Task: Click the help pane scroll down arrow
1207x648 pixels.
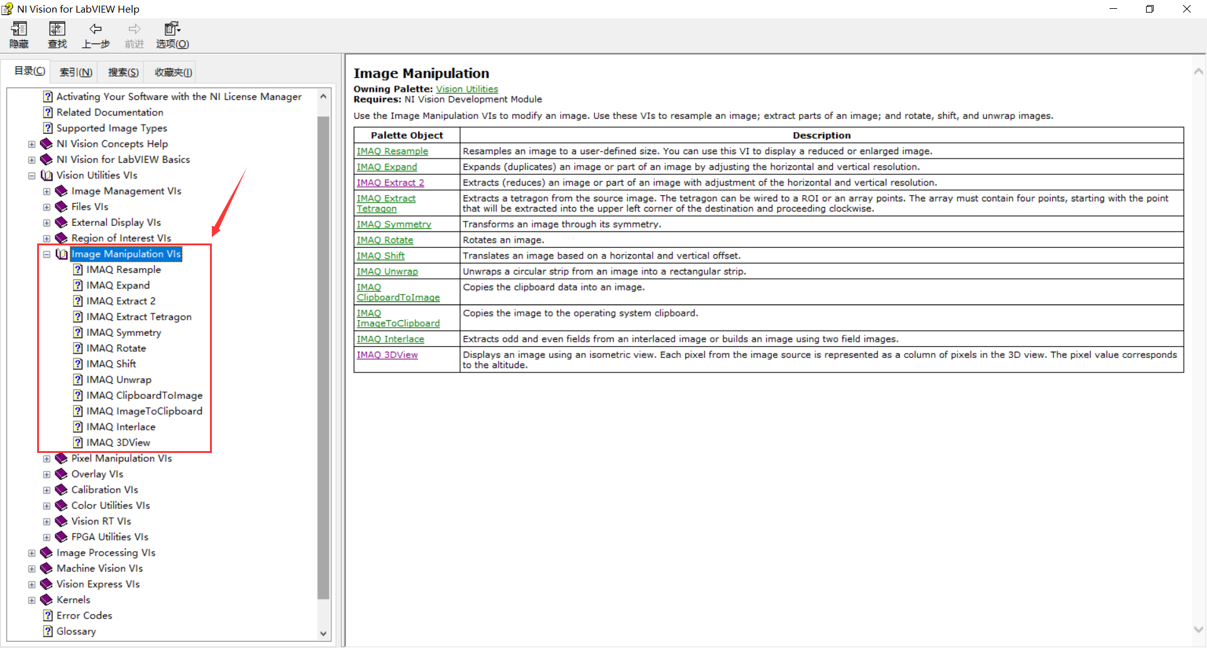Action: pyautogui.click(x=1199, y=629)
